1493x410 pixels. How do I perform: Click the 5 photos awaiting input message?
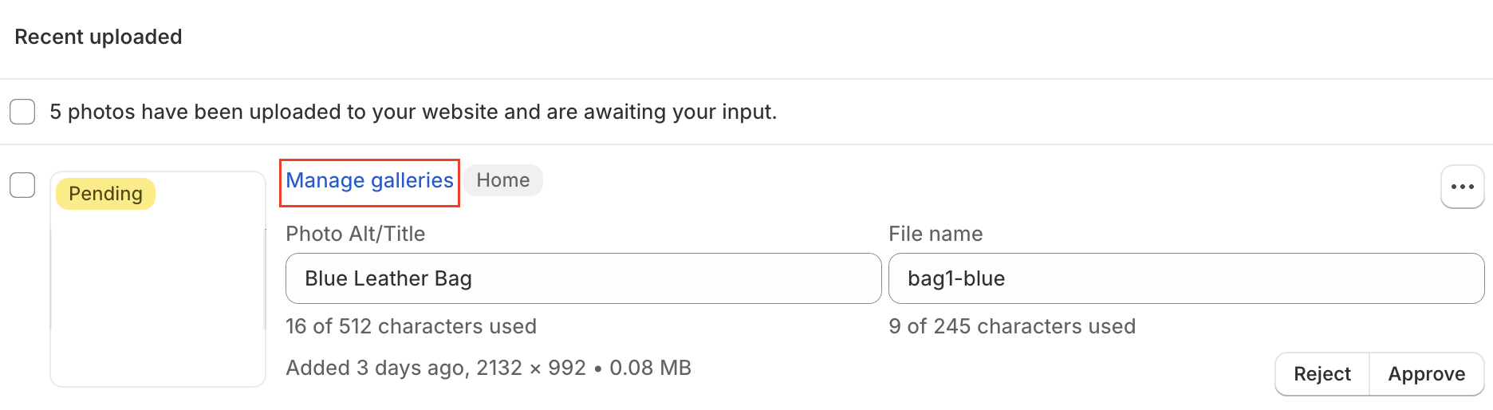(412, 112)
